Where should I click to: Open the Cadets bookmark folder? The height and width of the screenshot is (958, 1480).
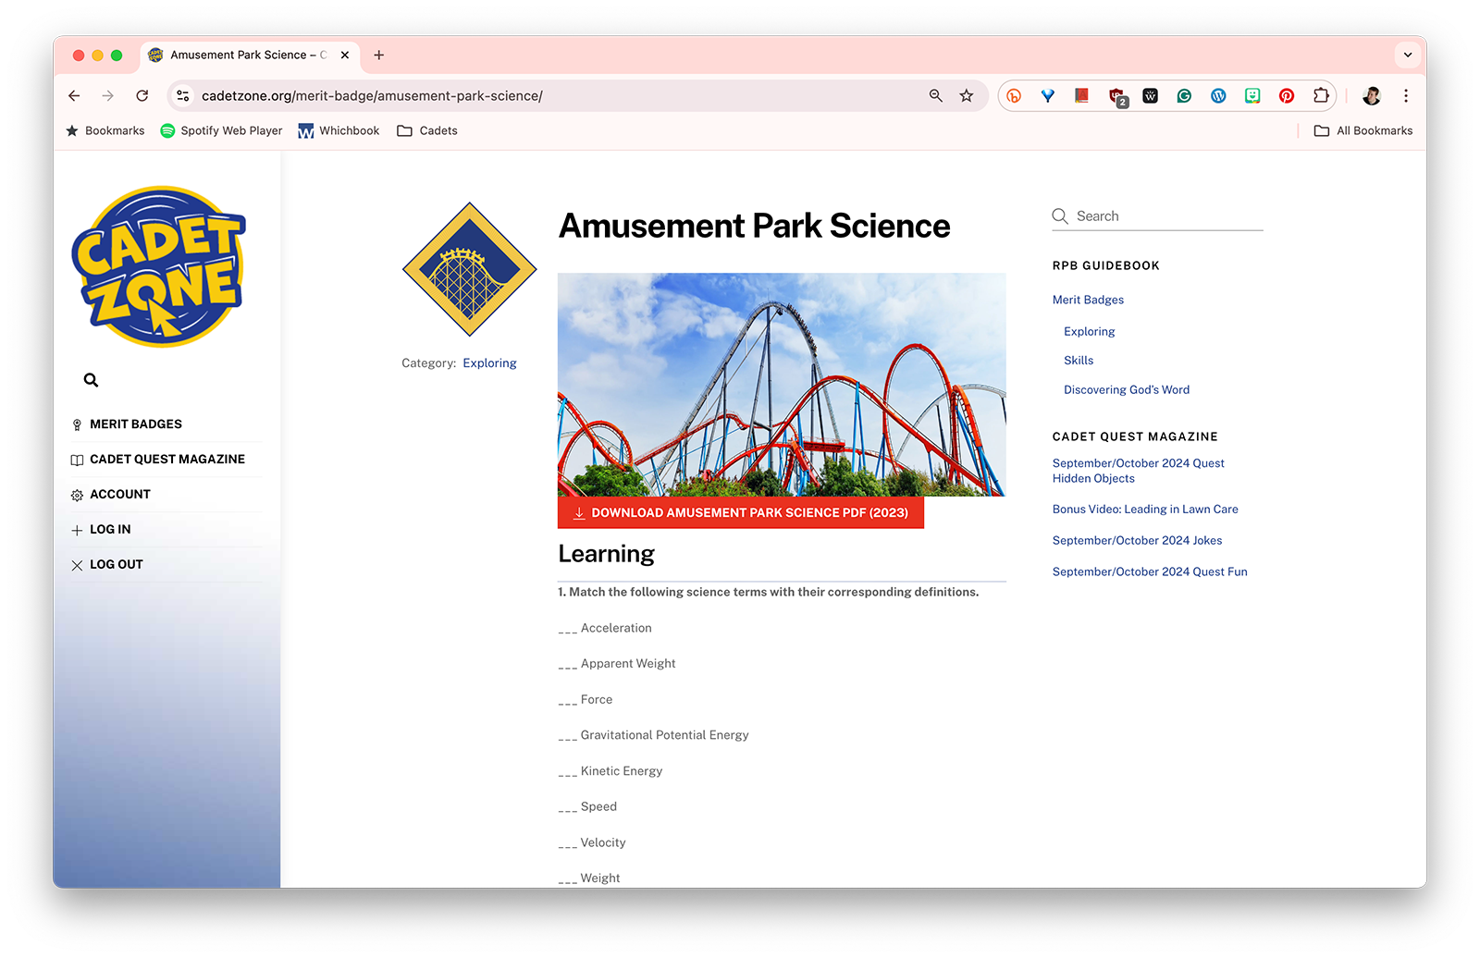(427, 131)
